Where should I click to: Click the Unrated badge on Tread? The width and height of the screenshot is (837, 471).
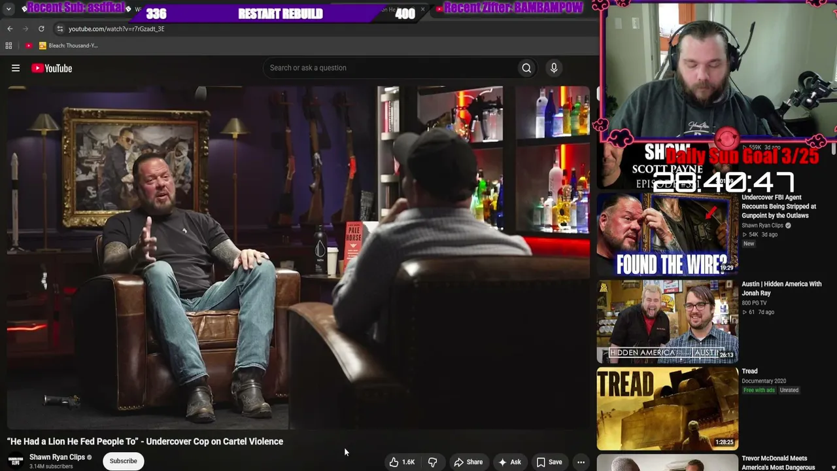(x=789, y=391)
